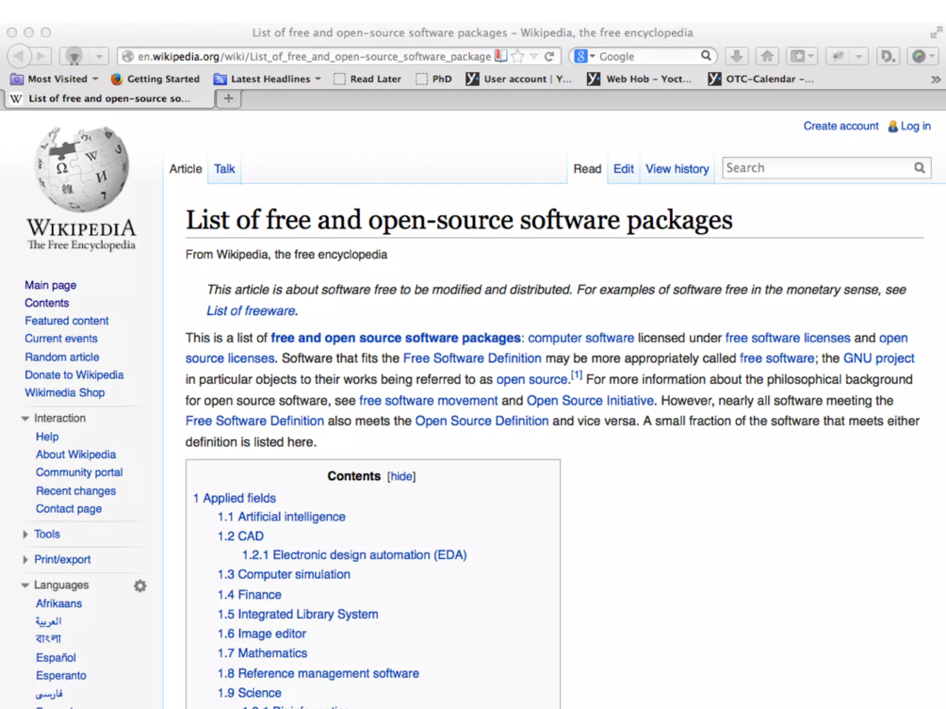The height and width of the screenshot is (709, 946).
Task: Open the downloads arrow toolbar icon
Action: point(736,56)
